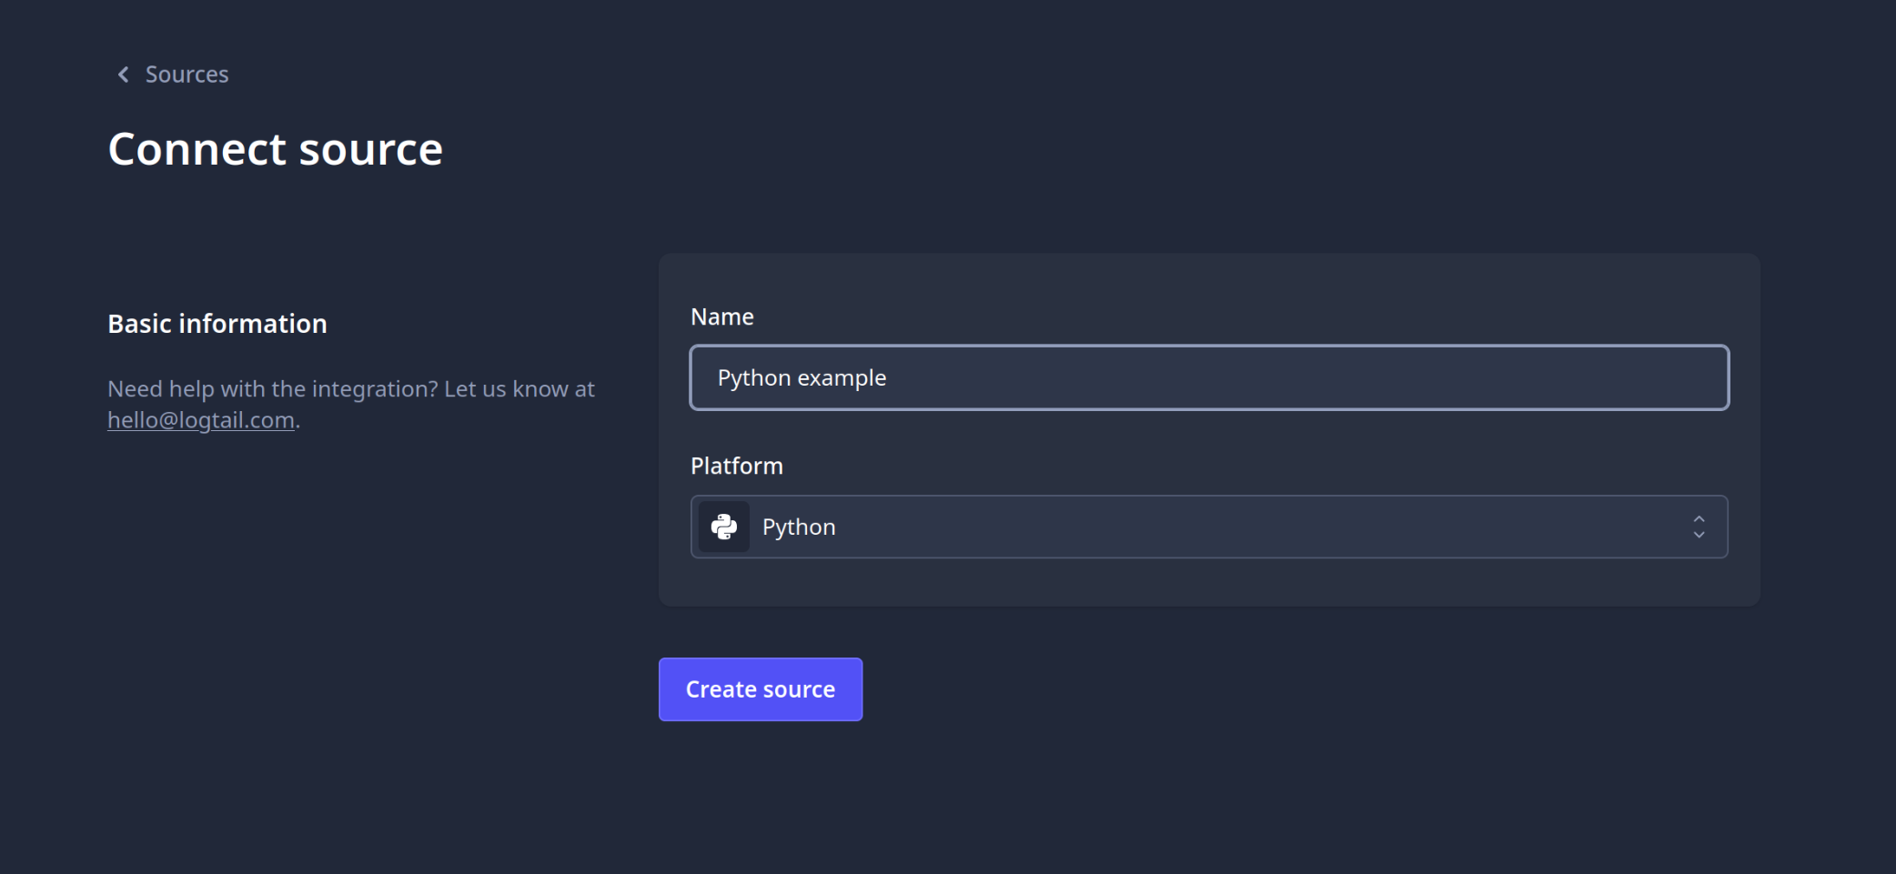Return to the Sources page
Image resolution: width=1896 pixels, height=874 pixels.
click(x=187, y=74)
